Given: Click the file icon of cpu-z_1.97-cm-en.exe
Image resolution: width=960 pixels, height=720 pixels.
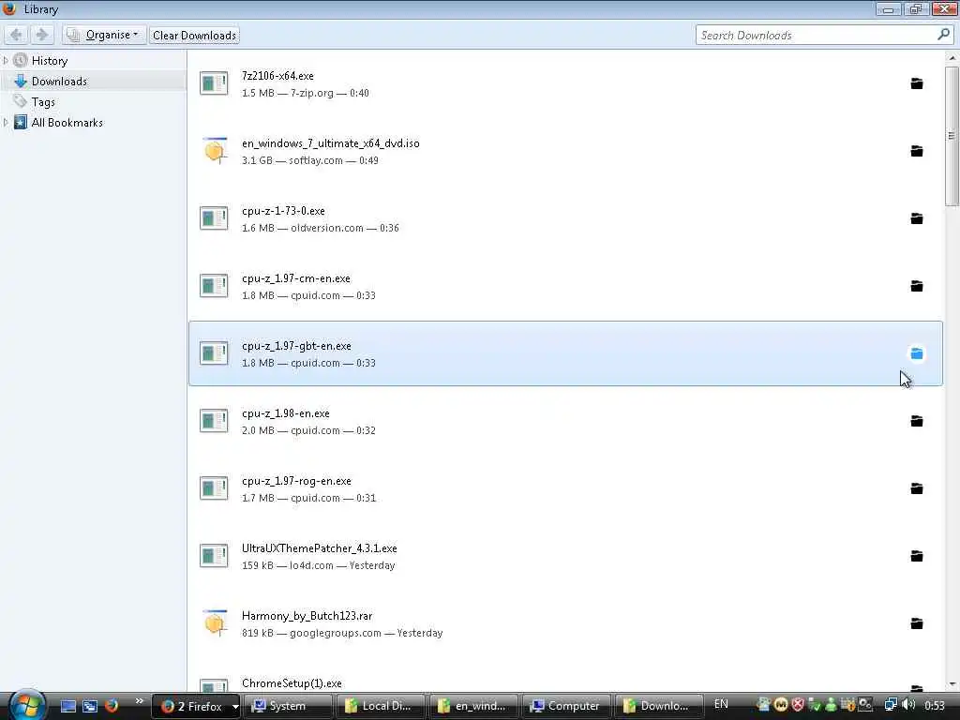Looking at the screenshot, I should coord(214,286).
